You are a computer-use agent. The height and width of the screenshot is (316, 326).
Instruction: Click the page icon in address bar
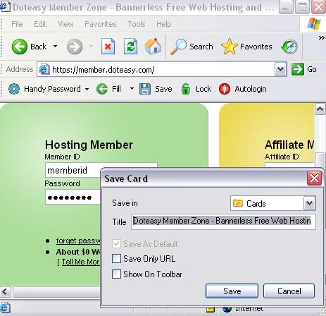tap(44, 69)
